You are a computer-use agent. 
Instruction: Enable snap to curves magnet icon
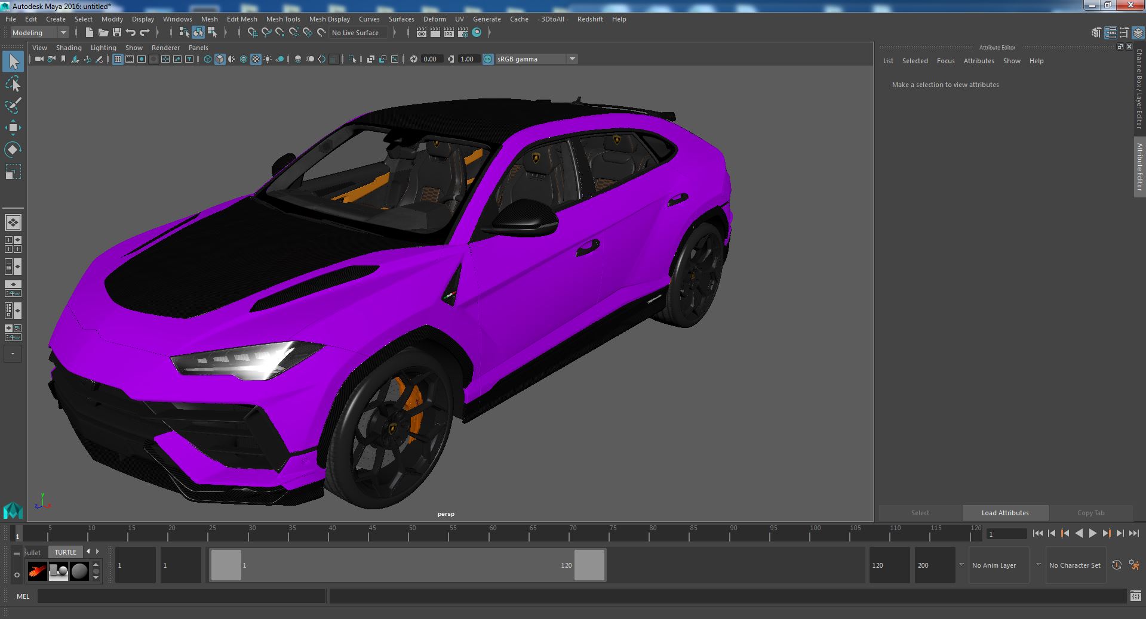point(266,33)
